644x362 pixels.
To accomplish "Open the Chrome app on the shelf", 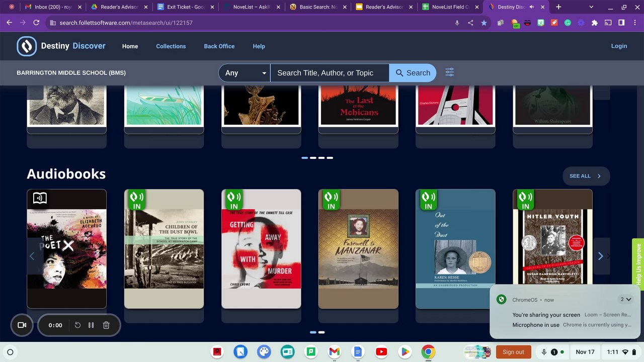I will [428, 352].
